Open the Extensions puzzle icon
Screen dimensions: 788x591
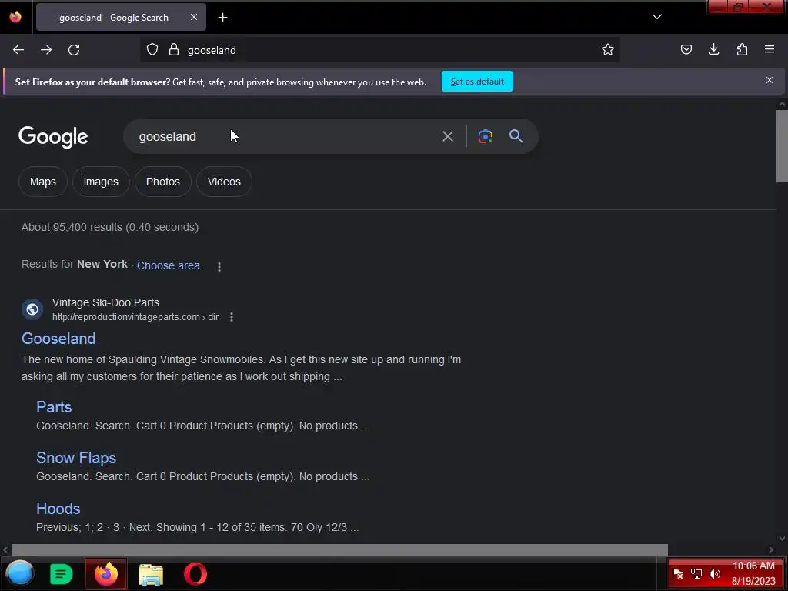click(742, 49)
